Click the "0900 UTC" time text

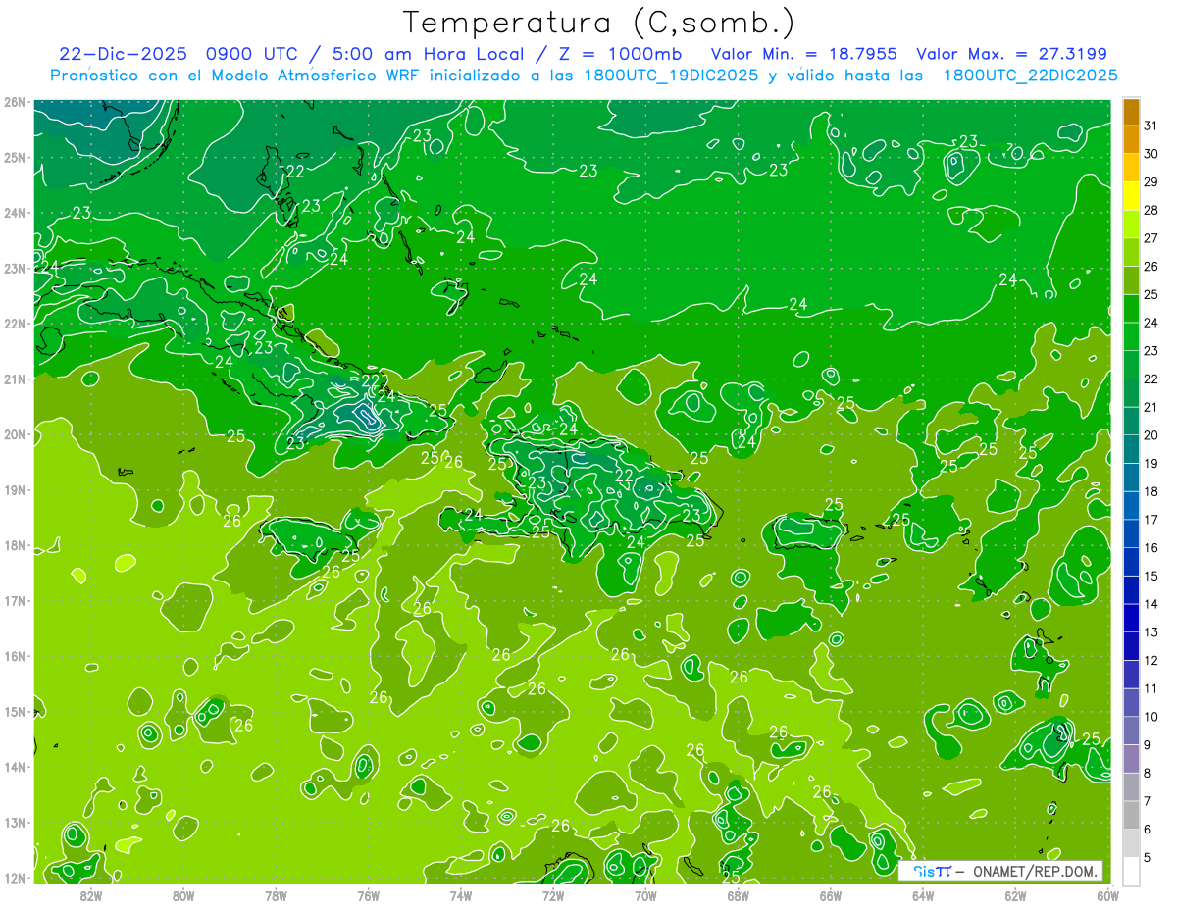254,53
